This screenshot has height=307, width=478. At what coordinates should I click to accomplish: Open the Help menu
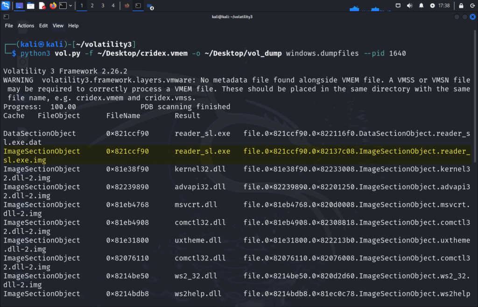73,26
